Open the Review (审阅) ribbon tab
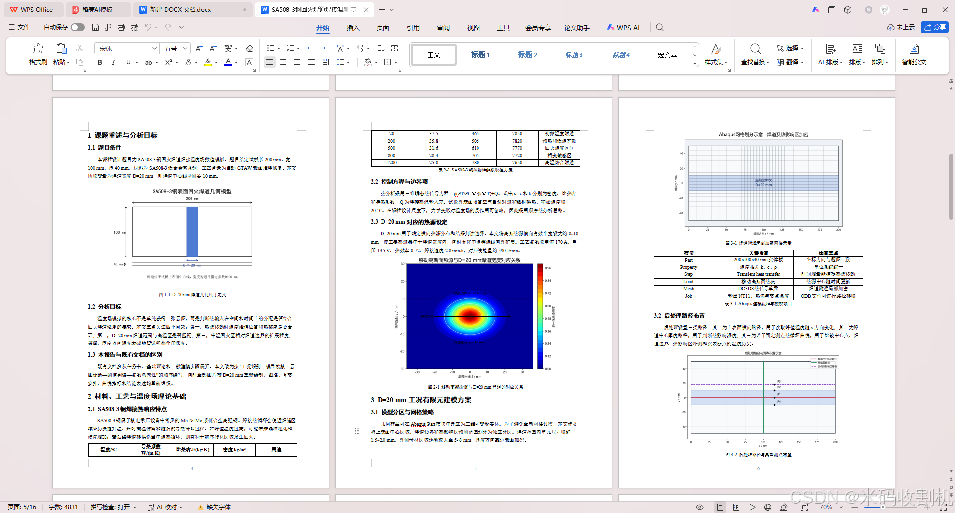Viewport: 955px width, 513px height. pyautogui.click(x=443, y=28)
